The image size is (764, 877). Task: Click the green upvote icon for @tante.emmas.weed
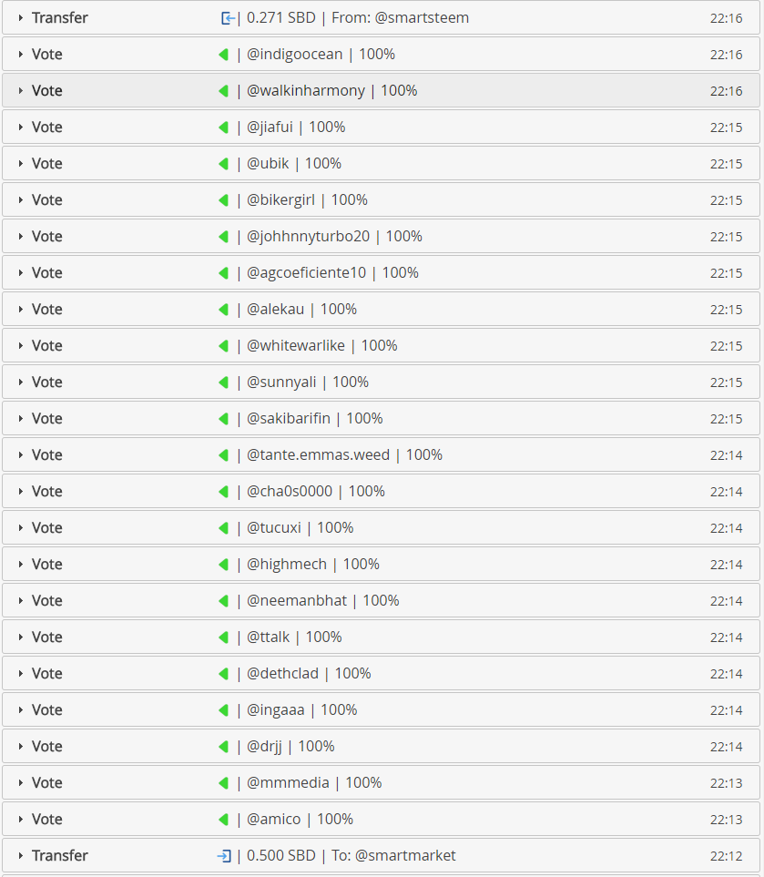point(224,454)
